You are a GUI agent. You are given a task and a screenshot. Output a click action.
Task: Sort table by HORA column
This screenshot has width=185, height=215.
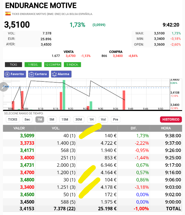click(166, 128)
